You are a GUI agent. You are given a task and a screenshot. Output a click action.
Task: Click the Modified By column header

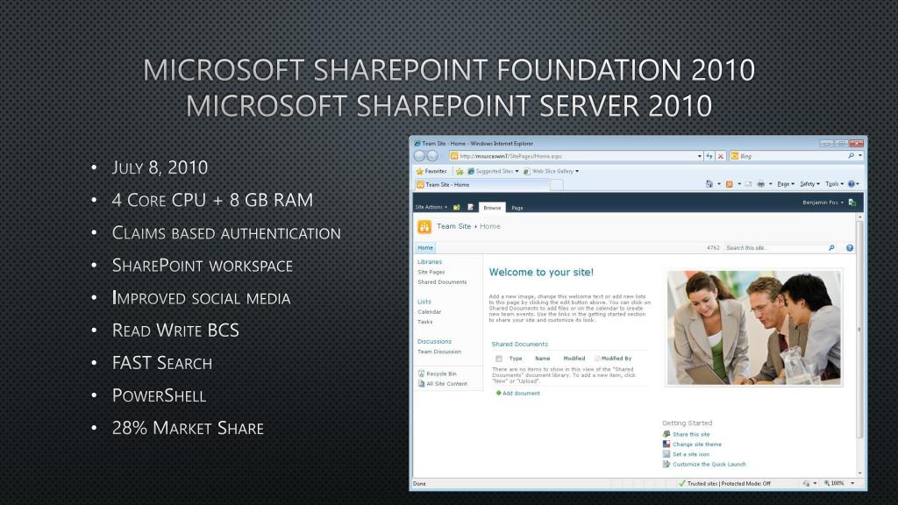(616, 359)
